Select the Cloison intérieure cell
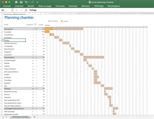Screen dimensions: 154x119 15,69
